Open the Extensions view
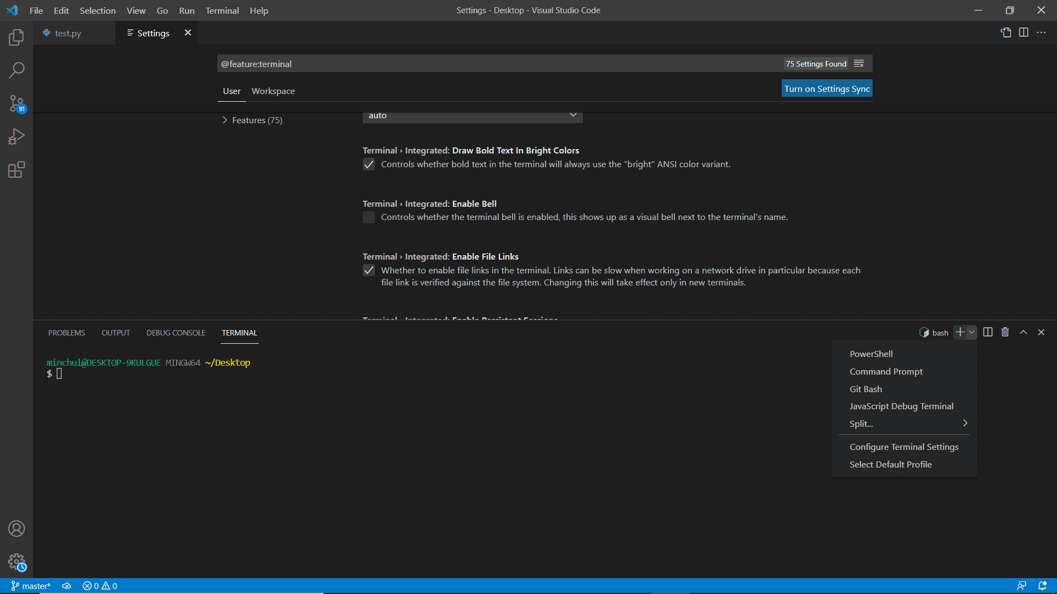 pos(17,169)
